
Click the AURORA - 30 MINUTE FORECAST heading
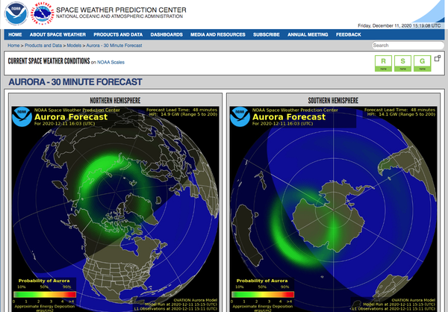coord(75,82)
